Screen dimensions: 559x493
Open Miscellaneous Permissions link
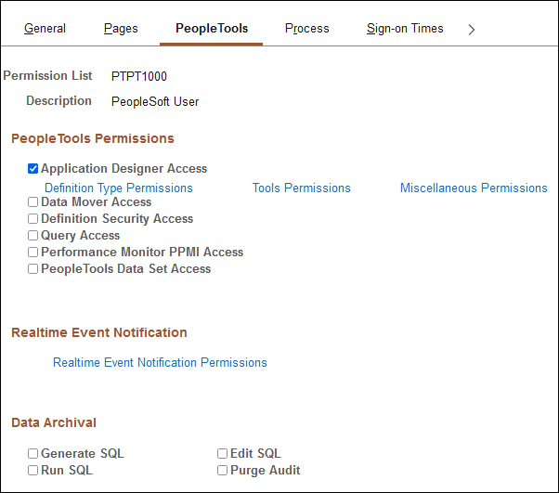(474, 188)
